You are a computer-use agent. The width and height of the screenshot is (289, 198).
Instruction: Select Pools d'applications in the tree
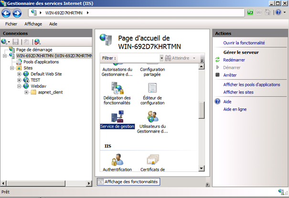(41, 62)
